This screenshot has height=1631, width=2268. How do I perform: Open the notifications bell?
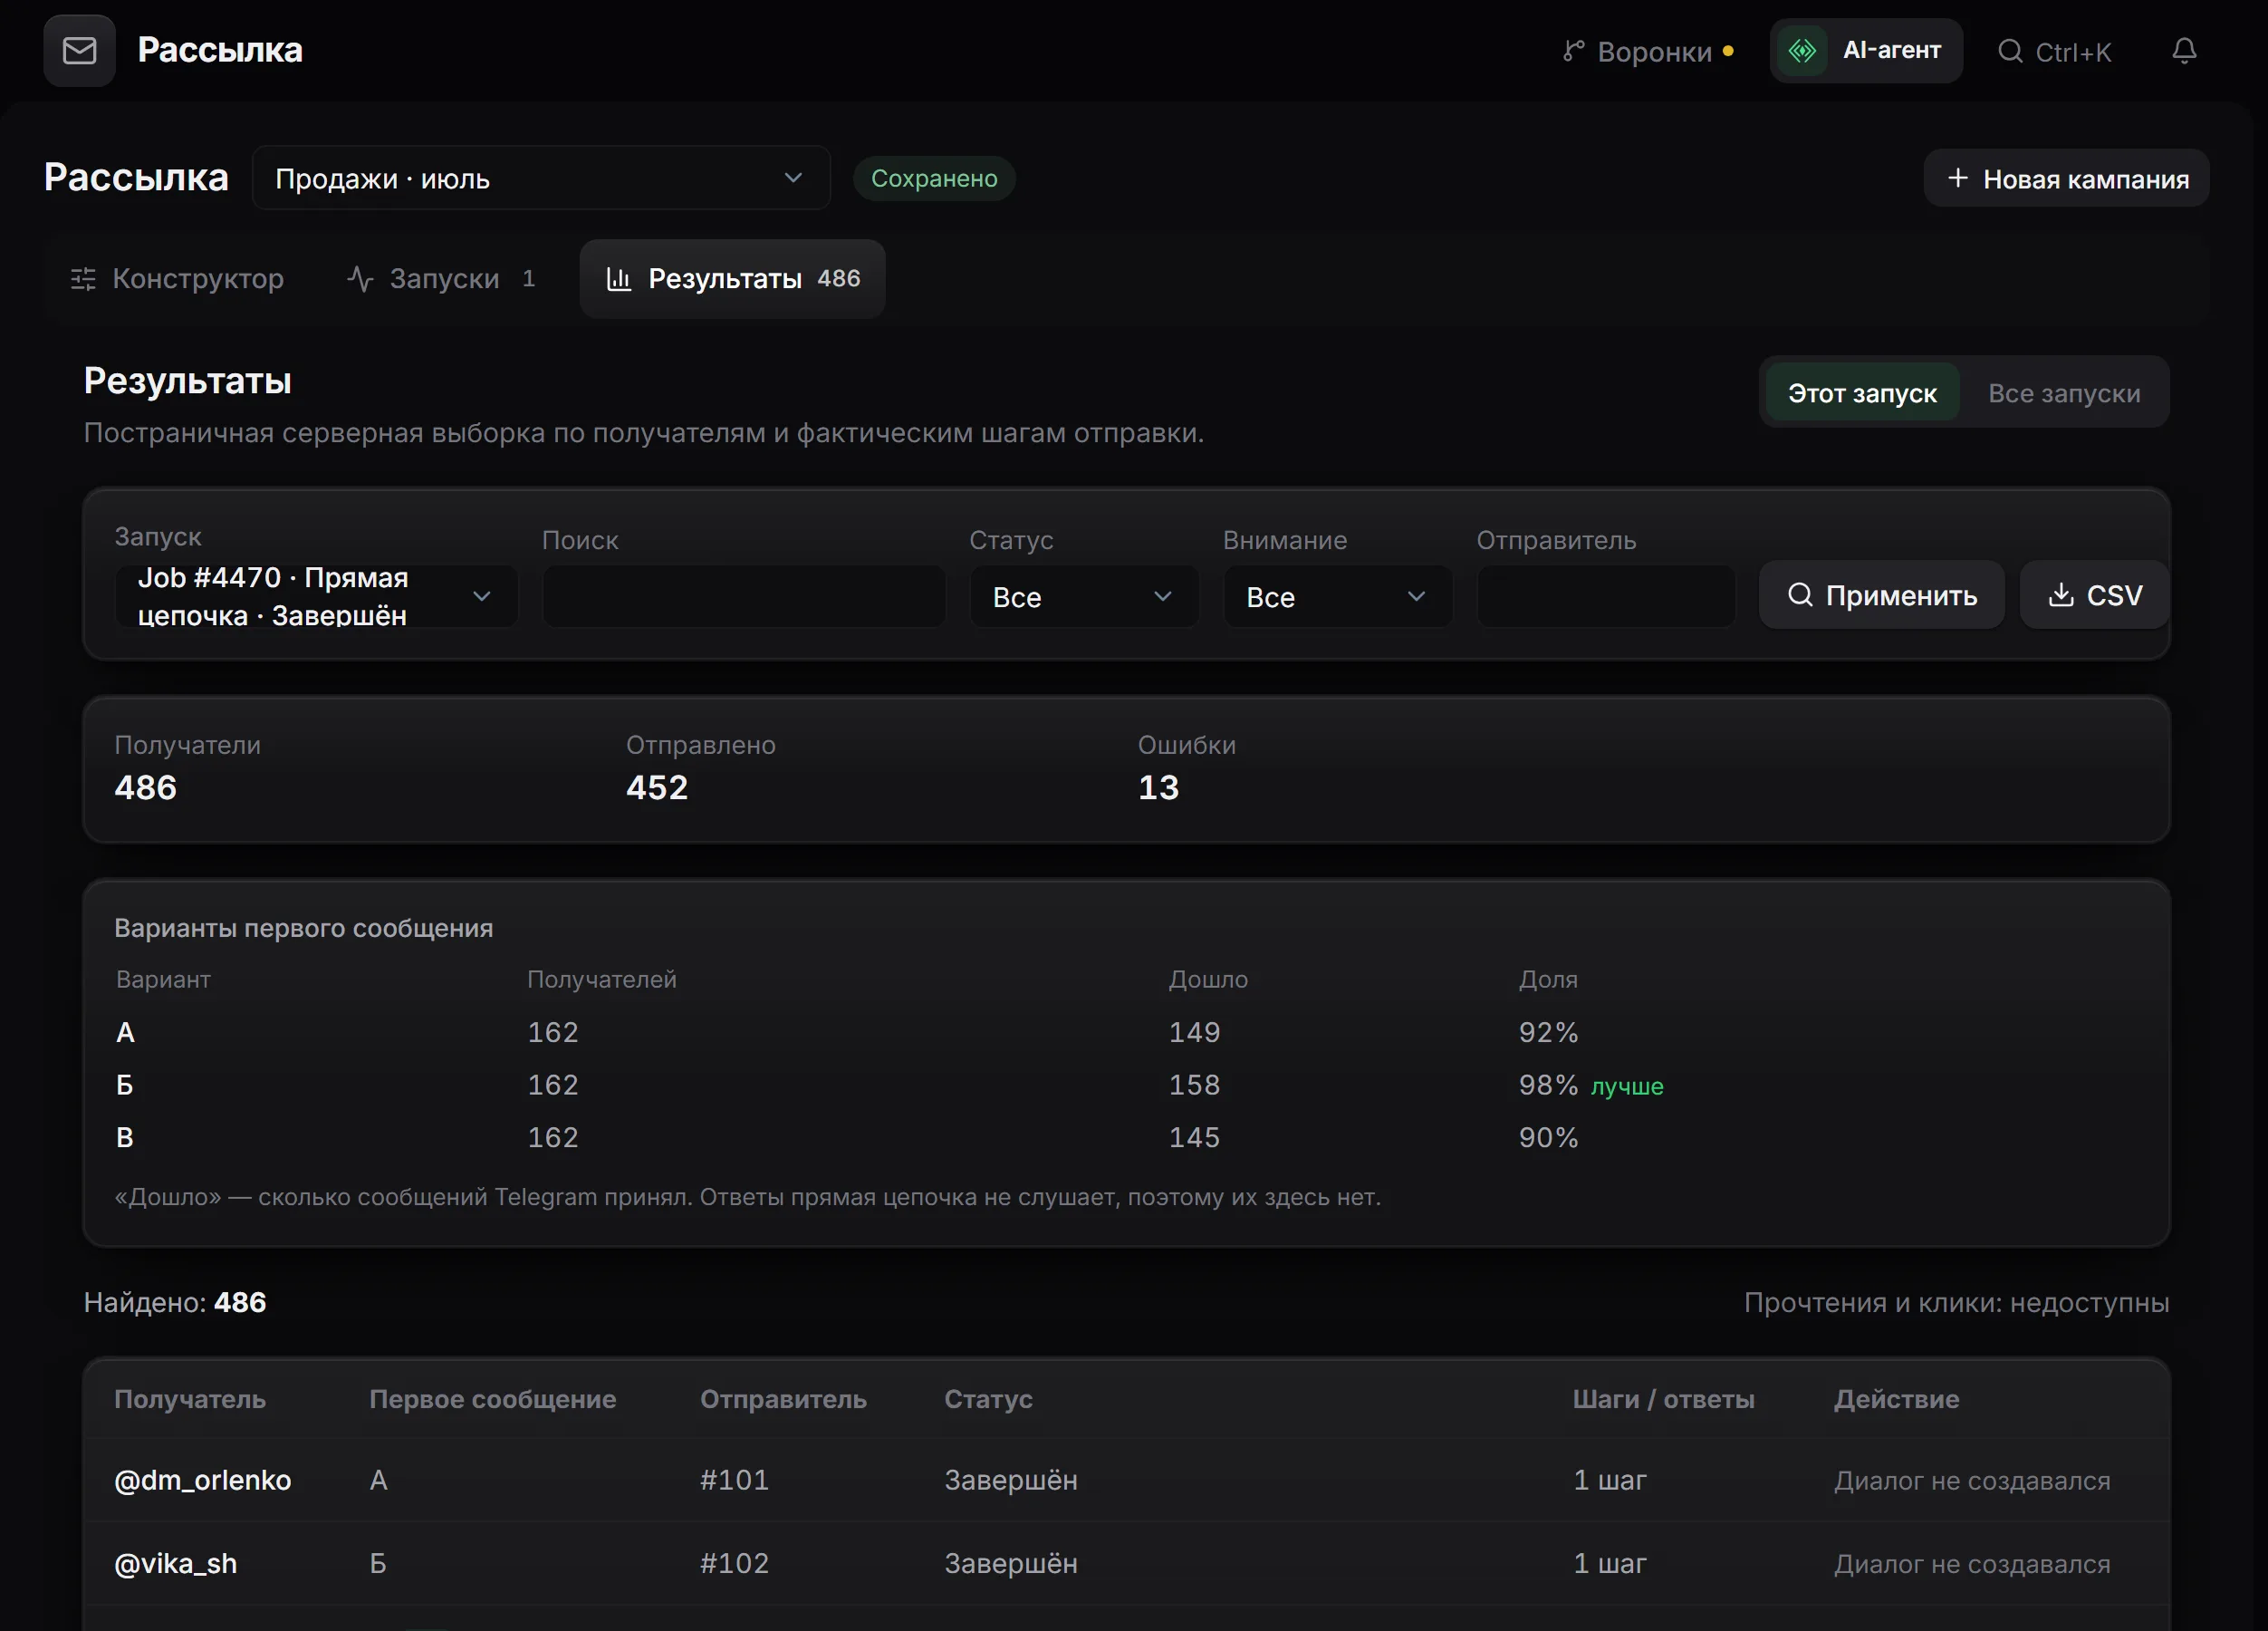[x=2184, y=51]
